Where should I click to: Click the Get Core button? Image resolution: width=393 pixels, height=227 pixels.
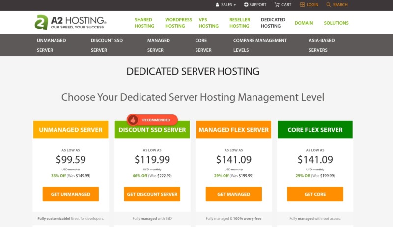[x=315, y=194]
